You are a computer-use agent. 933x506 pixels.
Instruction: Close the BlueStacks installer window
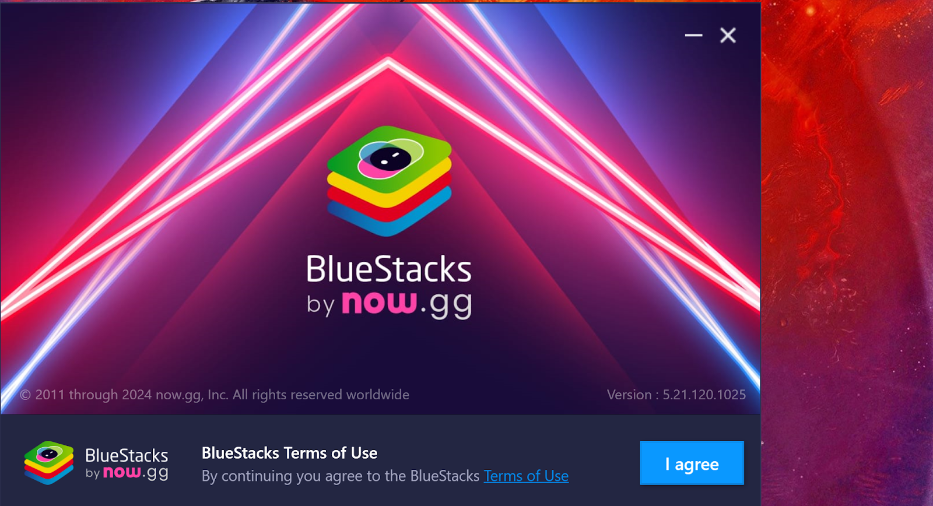coord(728,36)
